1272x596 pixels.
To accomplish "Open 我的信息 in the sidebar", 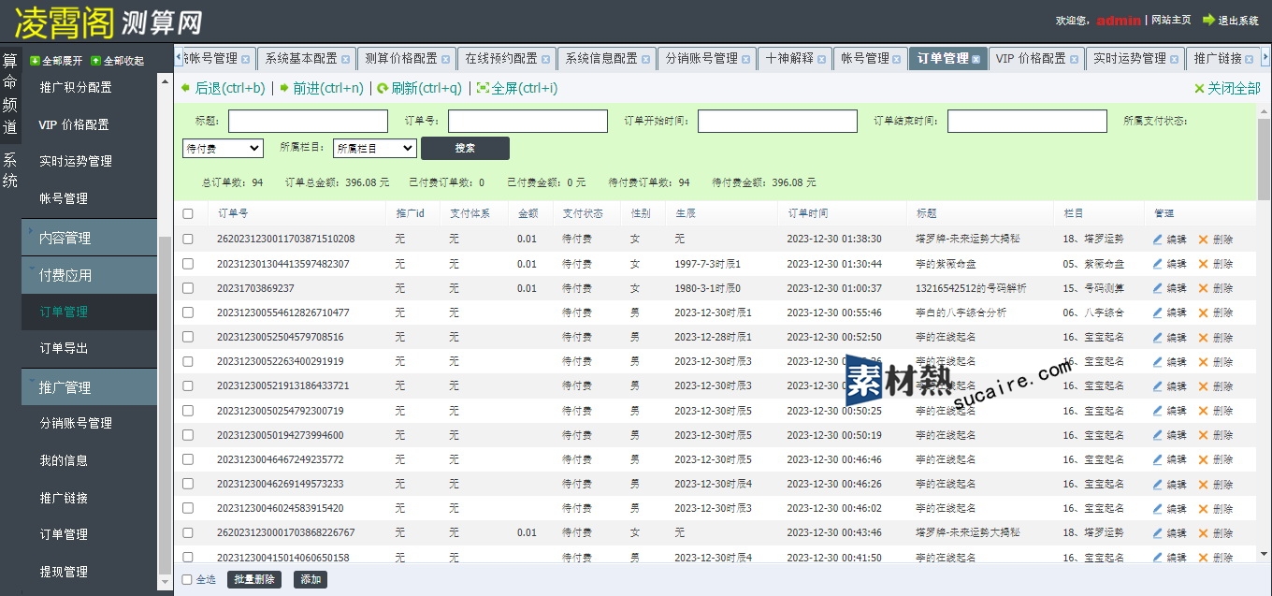I will coord(64,460).
